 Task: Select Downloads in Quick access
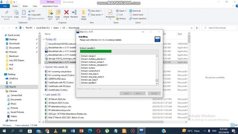point(14,44)
